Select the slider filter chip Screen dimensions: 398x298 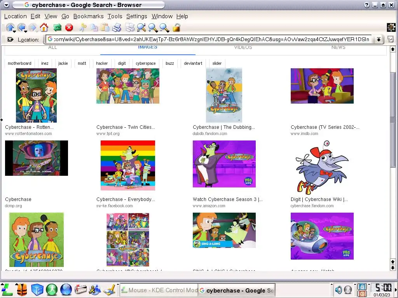217,63
